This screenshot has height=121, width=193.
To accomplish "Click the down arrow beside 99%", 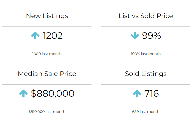I will (134, 35).
